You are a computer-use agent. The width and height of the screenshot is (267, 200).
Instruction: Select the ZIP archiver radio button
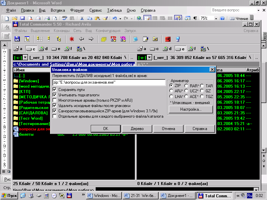click(171, 86)
